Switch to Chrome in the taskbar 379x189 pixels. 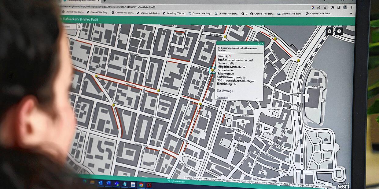coord(141,184)
